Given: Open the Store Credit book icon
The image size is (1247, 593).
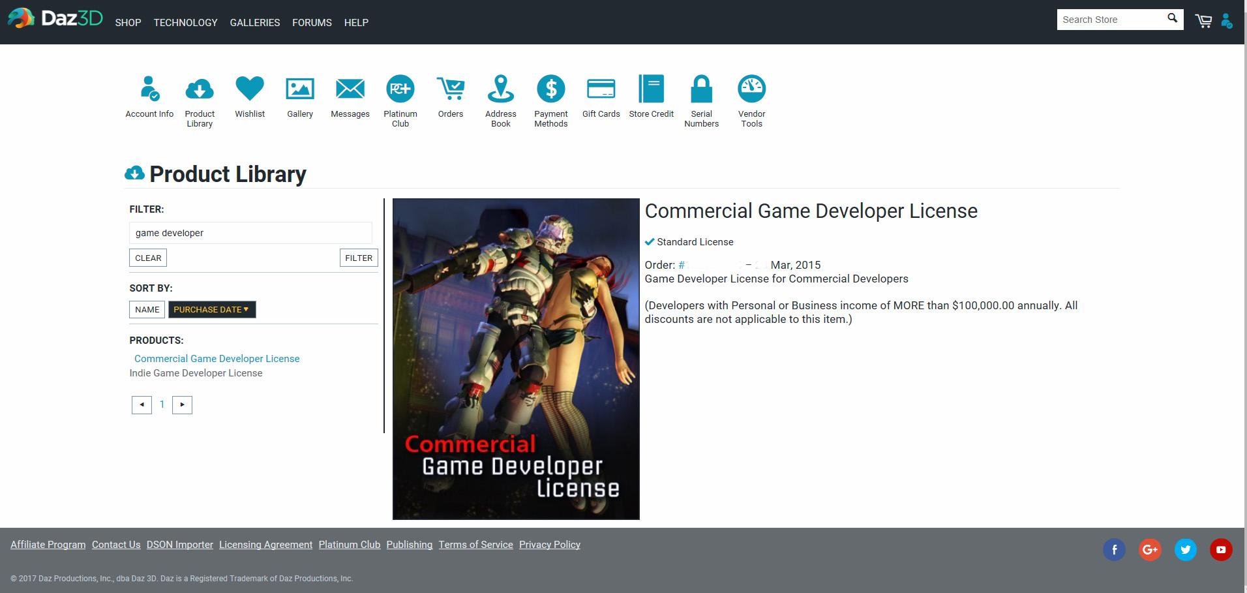Looking at the screenshot, I should click(x=652, y=89).
